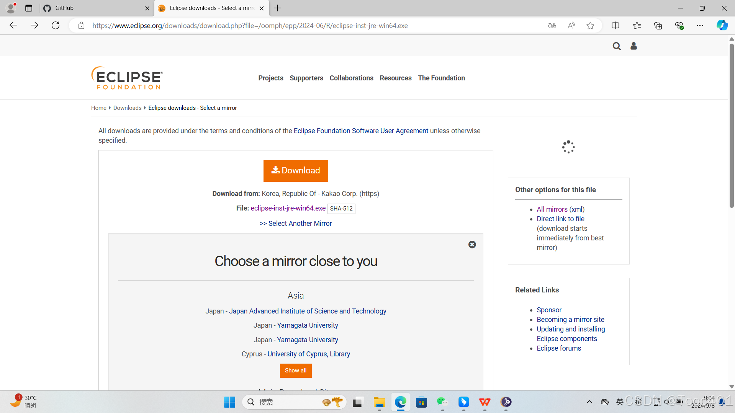Click the page vertical scrollbar thumb

(x=732, y=126)
